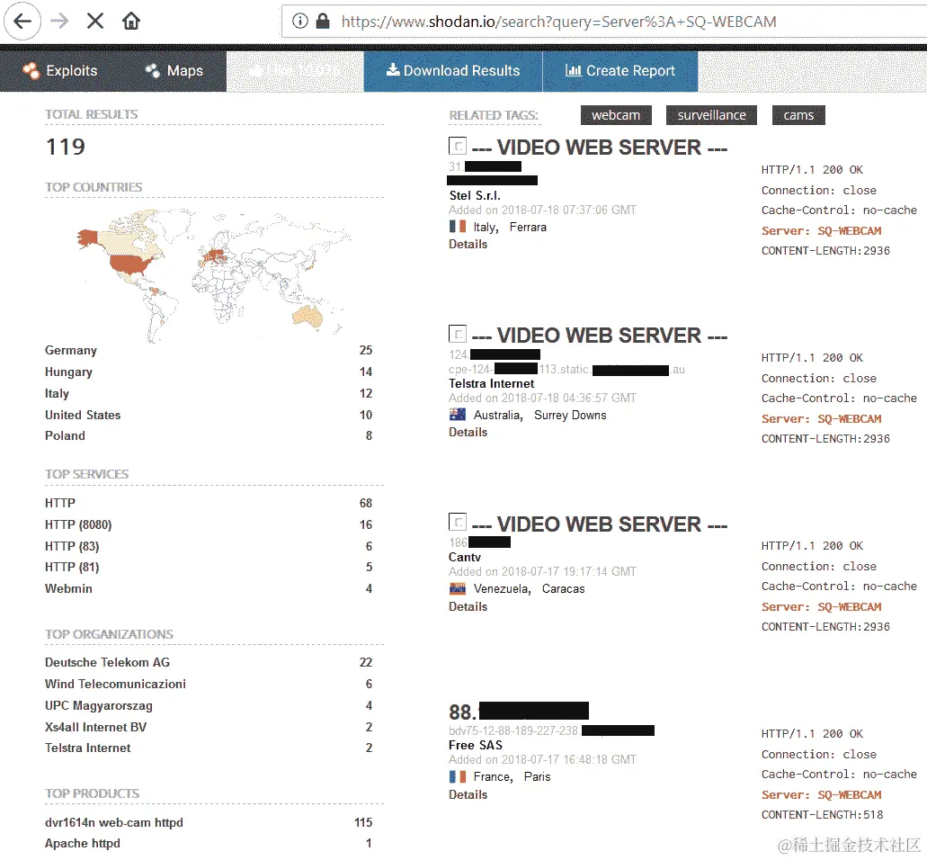
Task: Filter by HTTP (83) service
Action: 72,546
